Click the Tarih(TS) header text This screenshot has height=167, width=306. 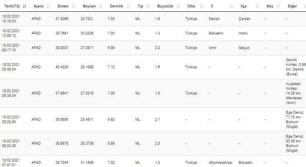pos(12,6)
